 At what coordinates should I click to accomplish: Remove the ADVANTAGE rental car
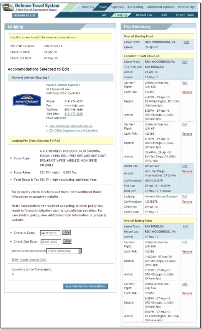(187, 171)
